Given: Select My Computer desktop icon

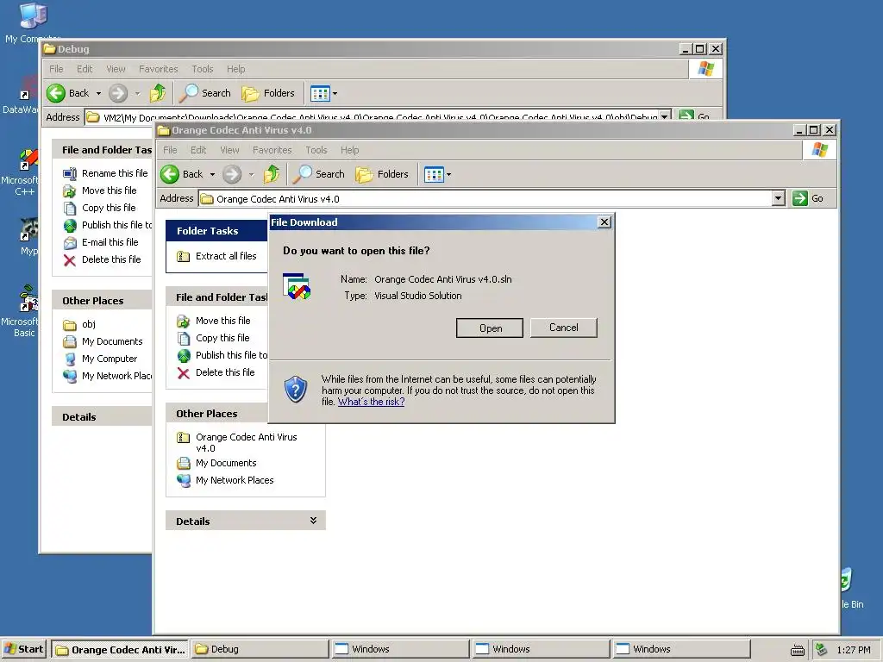Looking at the screenshot, I should (x=32, y=23).
